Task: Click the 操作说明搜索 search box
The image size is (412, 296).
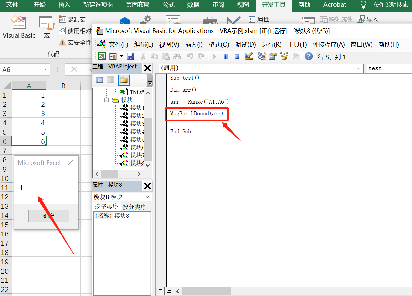Action: [x=385, y=5]
